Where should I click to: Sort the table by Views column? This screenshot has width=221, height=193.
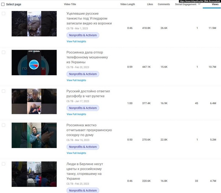click(215, 4)
